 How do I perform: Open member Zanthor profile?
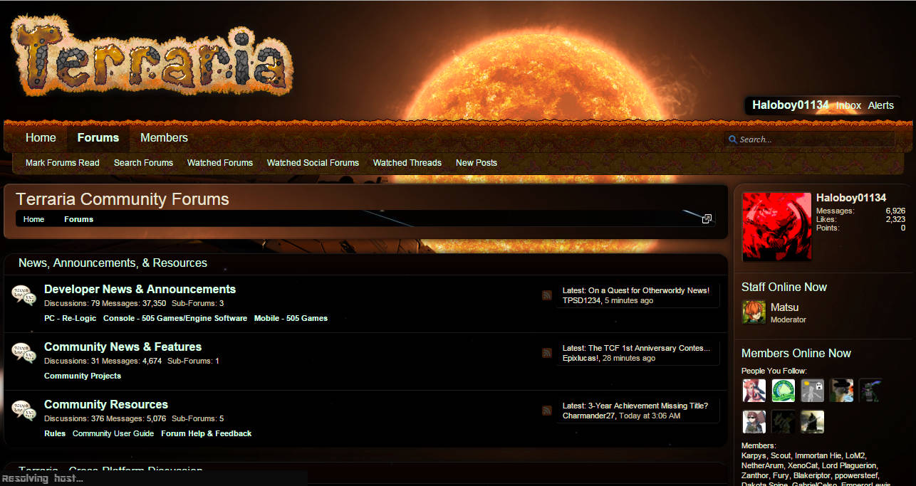[755, 475]
